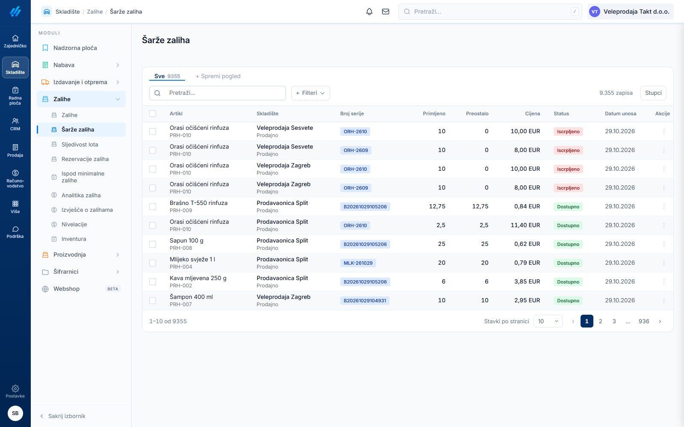Expand the Šifrarnici module
This screenshot has height=427, width=684.
coord(81,272)
